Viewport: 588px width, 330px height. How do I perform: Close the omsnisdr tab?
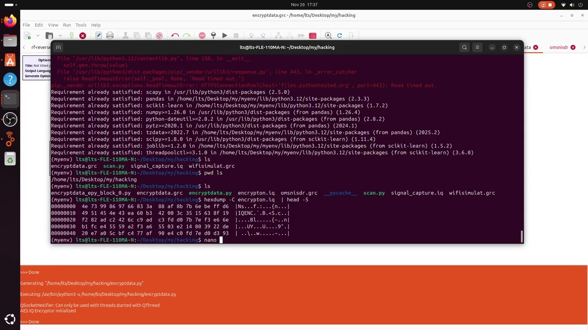573,47
